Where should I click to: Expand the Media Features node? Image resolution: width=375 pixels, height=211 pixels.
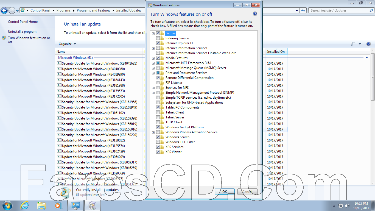(x=153, y=58)
